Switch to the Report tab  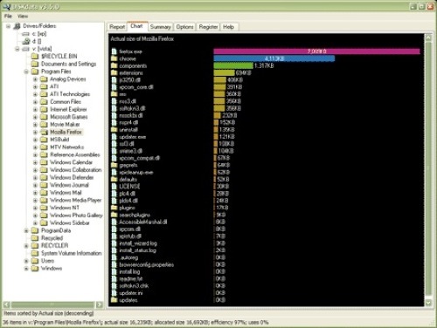click(117, 27)
